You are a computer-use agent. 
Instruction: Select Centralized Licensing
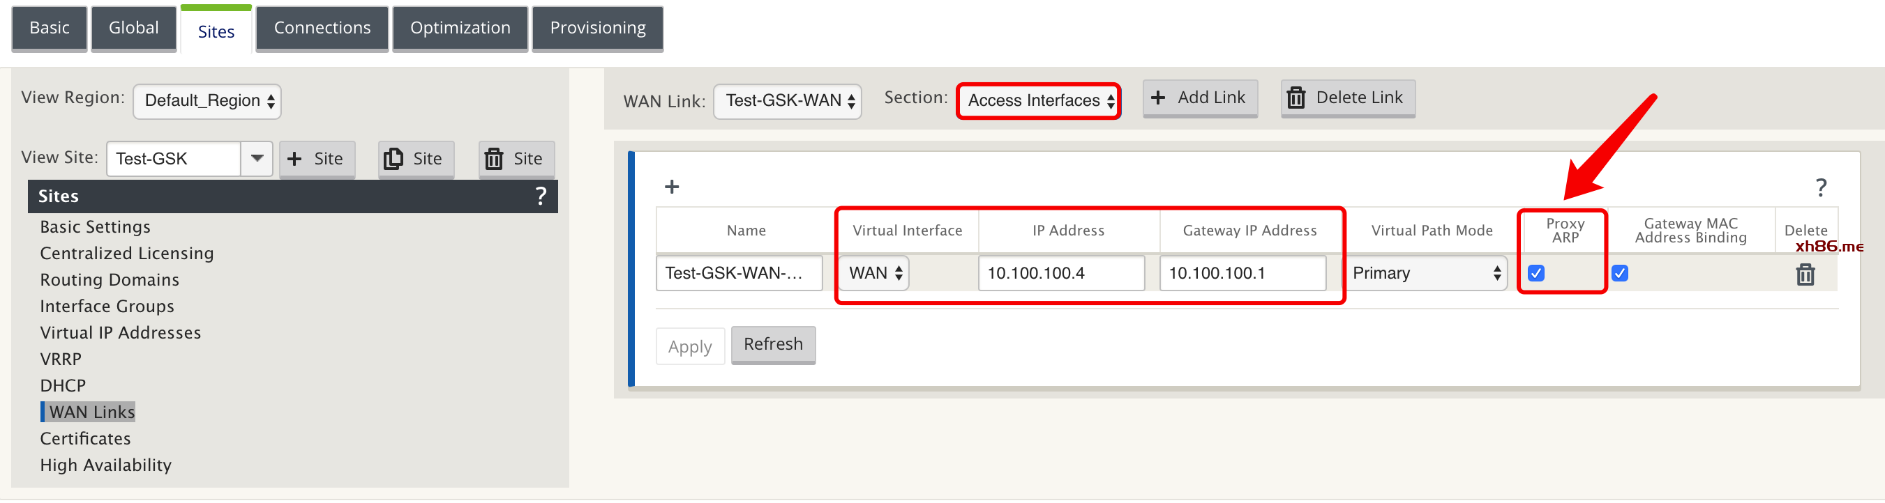point(126,254)
